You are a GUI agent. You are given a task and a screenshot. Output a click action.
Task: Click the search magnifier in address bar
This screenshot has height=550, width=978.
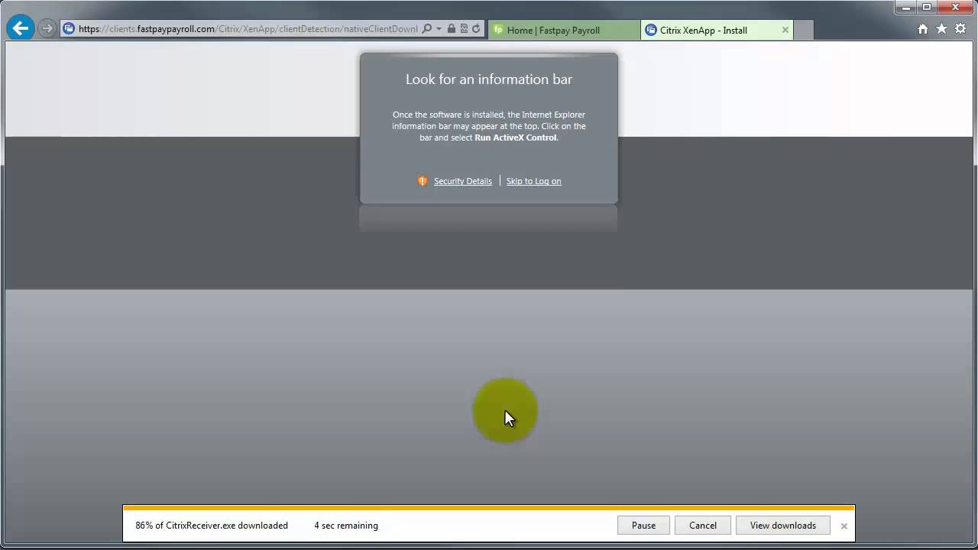click(427, 29)
